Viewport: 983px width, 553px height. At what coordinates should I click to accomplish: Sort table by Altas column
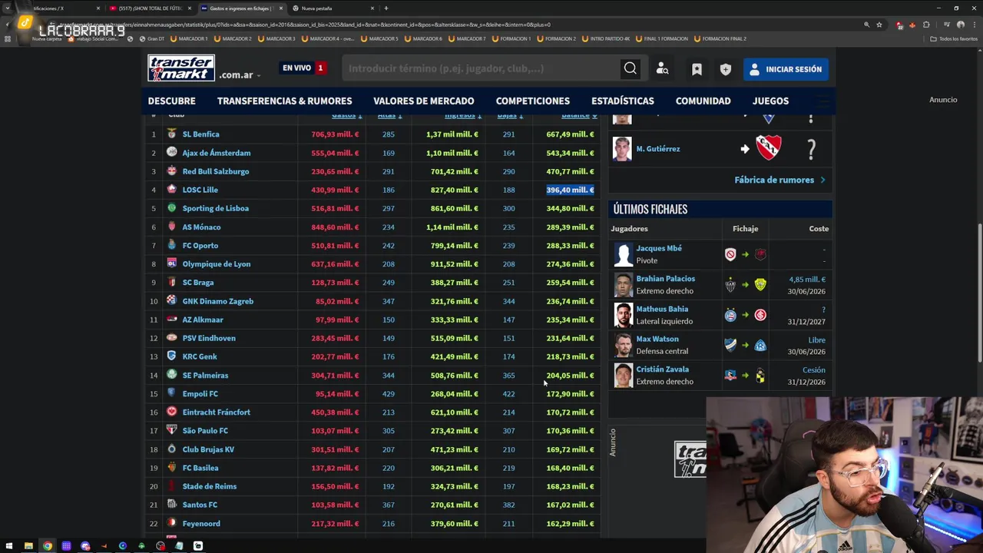pos(389,115)
